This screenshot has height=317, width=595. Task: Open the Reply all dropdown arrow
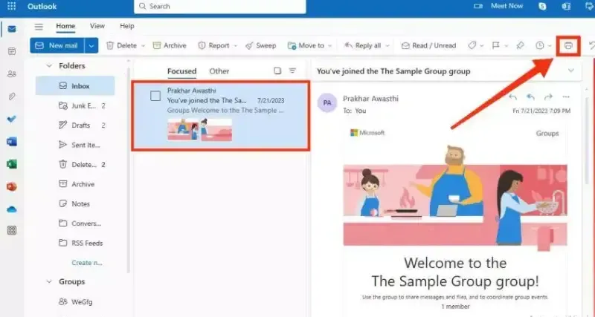click(x=387, y=46)
